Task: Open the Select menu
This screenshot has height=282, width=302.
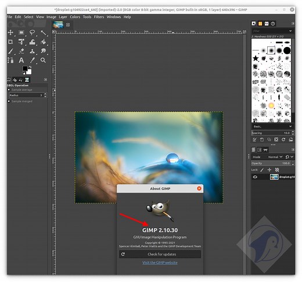Action: [x=28, y=17]
